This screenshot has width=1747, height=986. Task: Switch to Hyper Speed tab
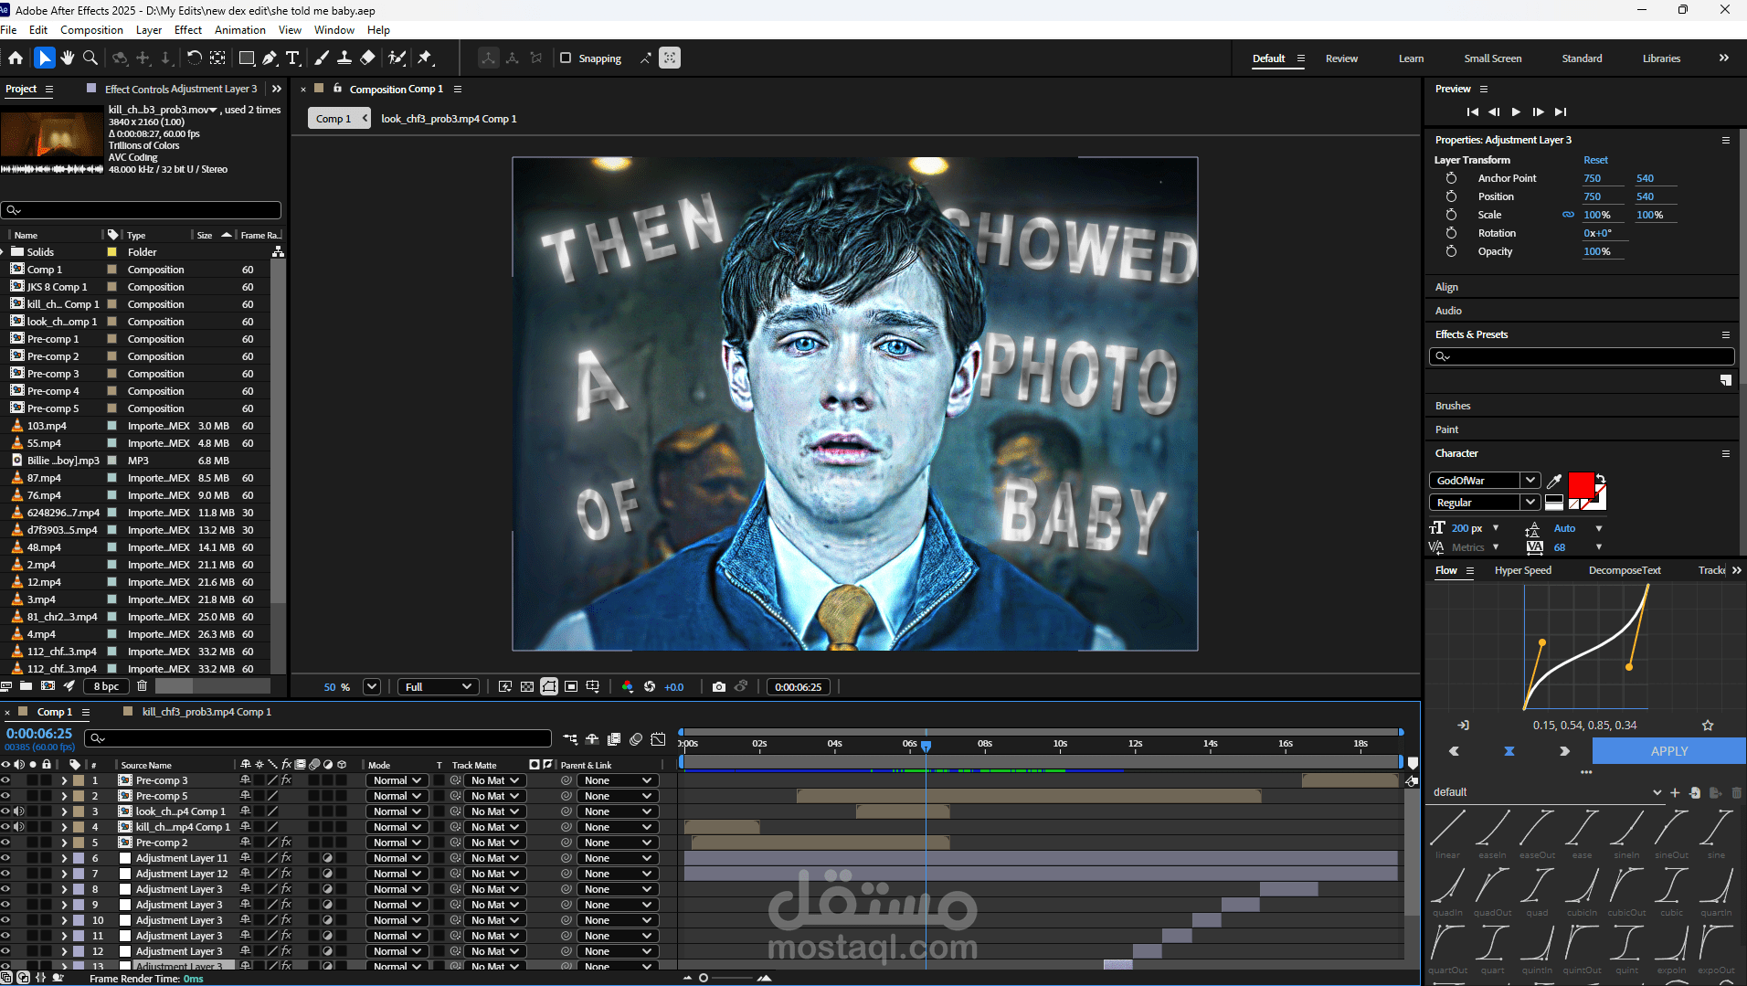(x=1522, y=570)
